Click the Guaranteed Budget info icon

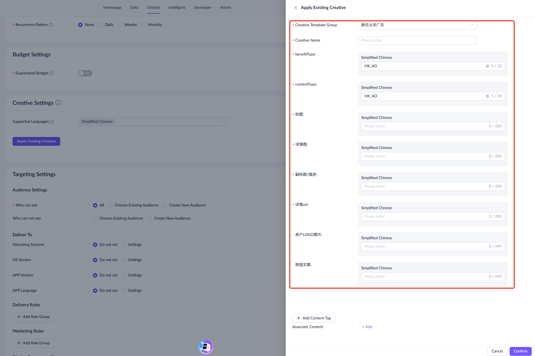(51, 73)
